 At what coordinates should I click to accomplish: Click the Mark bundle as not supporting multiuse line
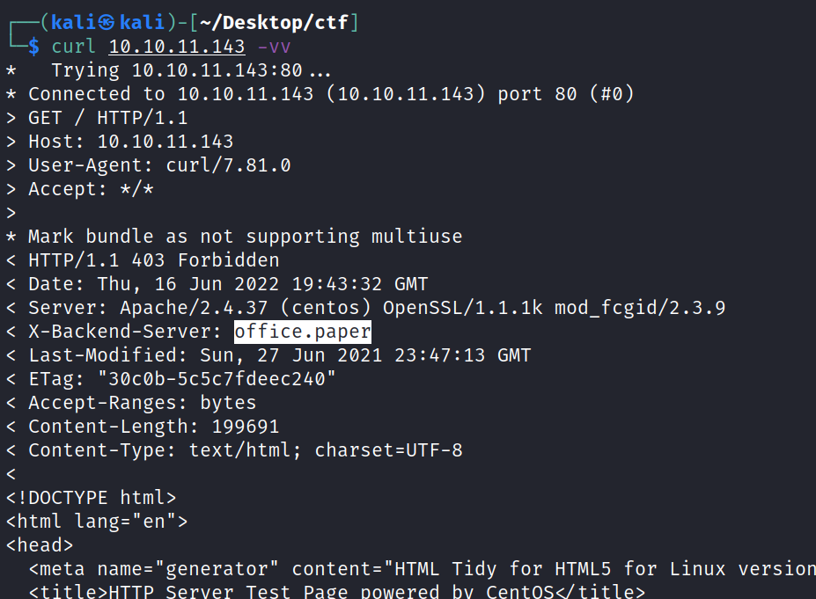pos(245,237)
